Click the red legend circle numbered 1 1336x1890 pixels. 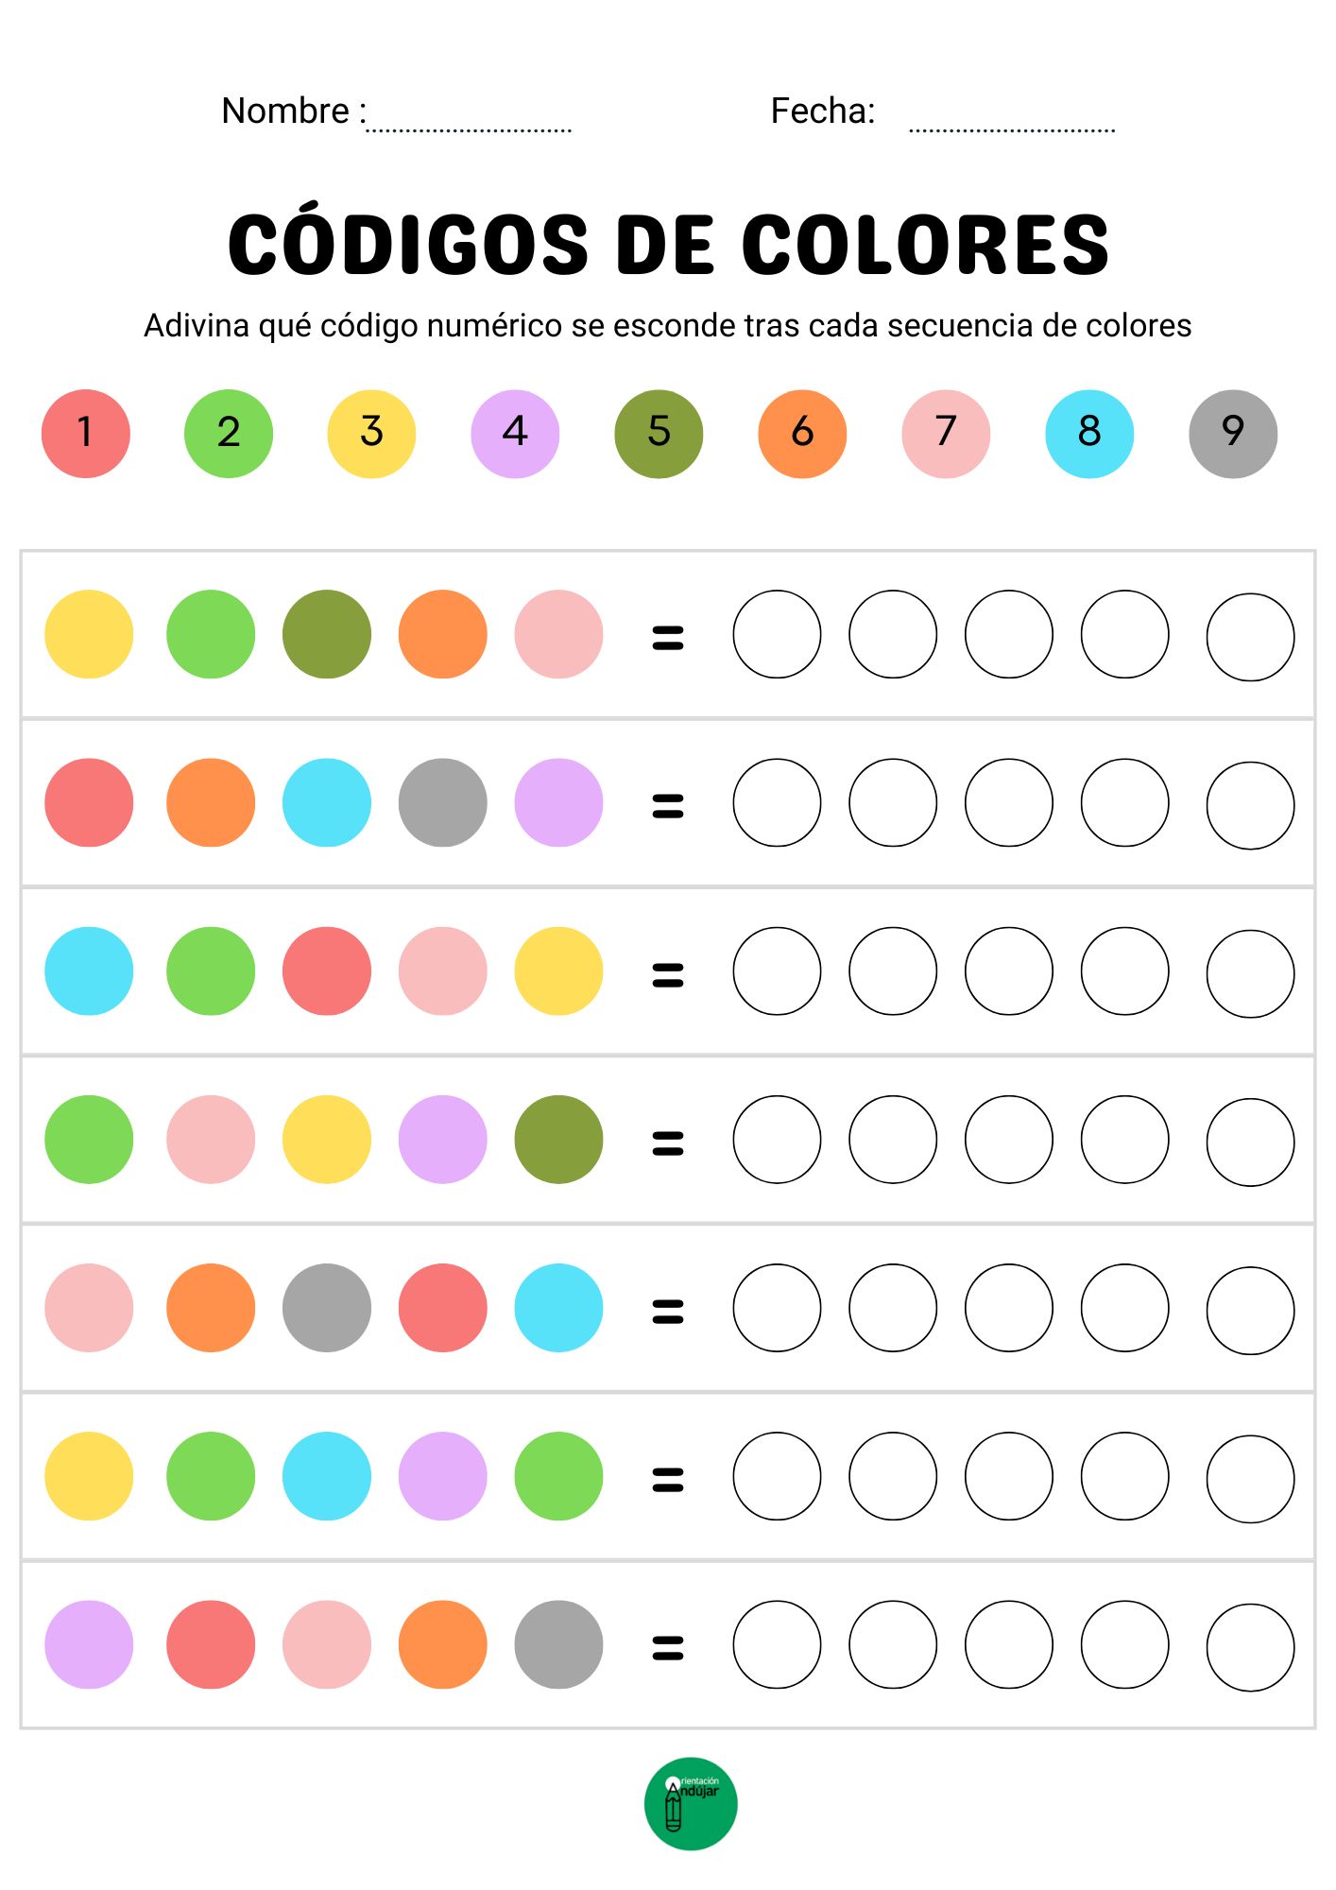[x=86, y=434]
